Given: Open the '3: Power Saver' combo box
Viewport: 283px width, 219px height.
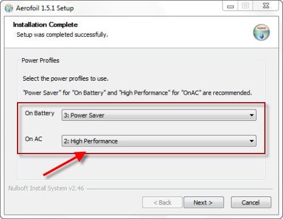Looking at the screenshot, I should coord(159,115).
